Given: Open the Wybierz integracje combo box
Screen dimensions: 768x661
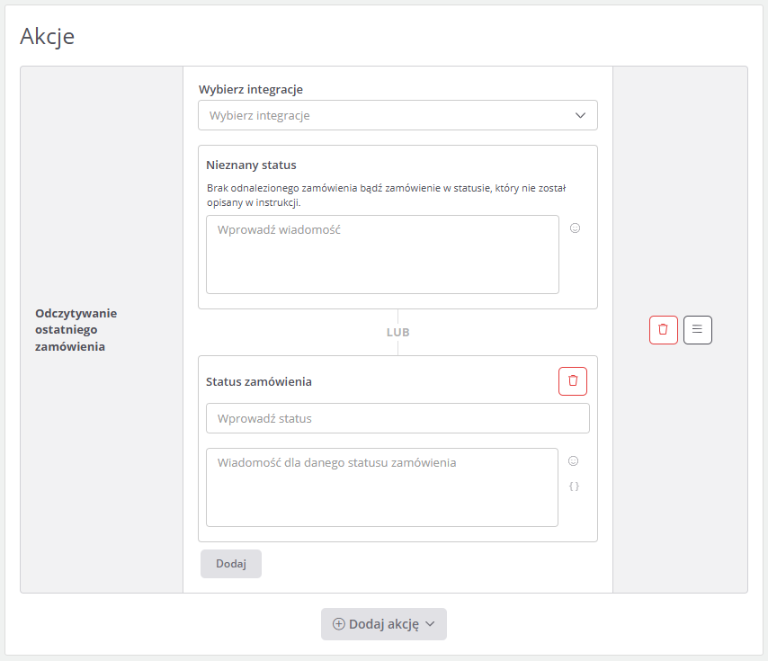Looking at the screenshot, I should coord(387,115).
